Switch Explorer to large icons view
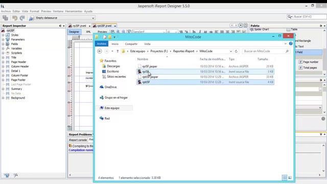Viewport: 327px width, 184px height. click(290, 178)
